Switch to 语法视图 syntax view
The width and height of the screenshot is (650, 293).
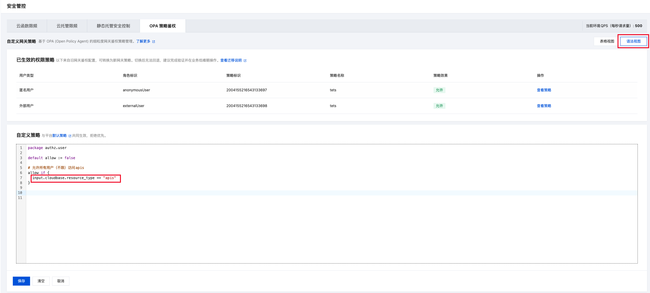pos(633,41)
